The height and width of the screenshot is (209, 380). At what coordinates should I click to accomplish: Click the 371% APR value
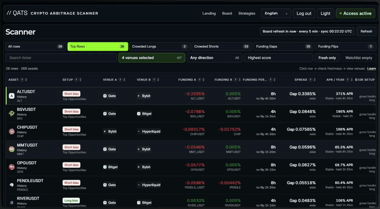(x=344, y=94)
